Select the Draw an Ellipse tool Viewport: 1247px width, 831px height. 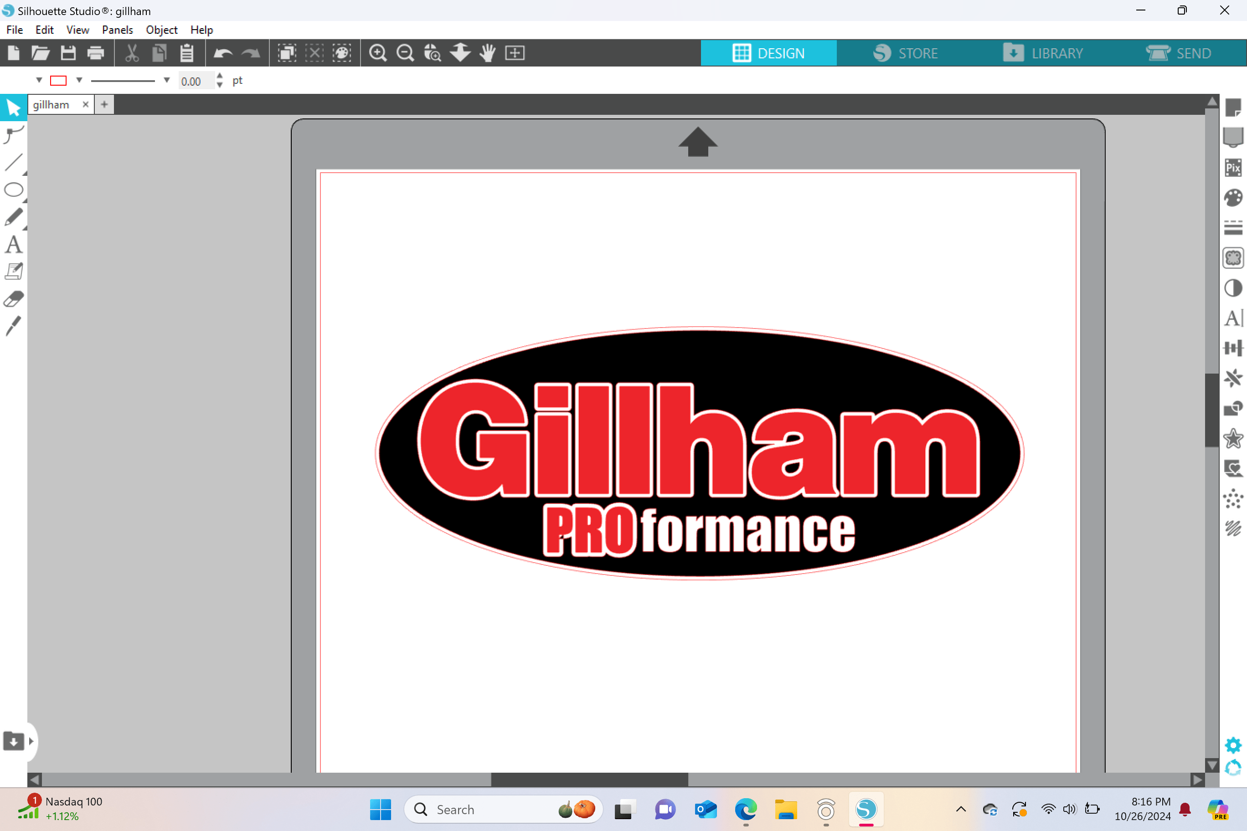click(x=13, y=190)
